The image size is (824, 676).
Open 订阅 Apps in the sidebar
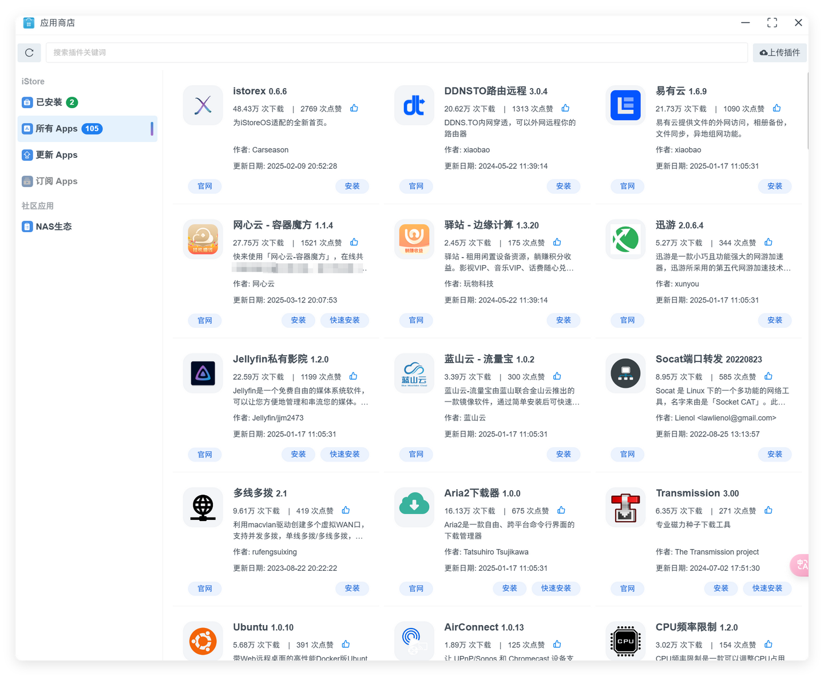[x=88, y=181]
